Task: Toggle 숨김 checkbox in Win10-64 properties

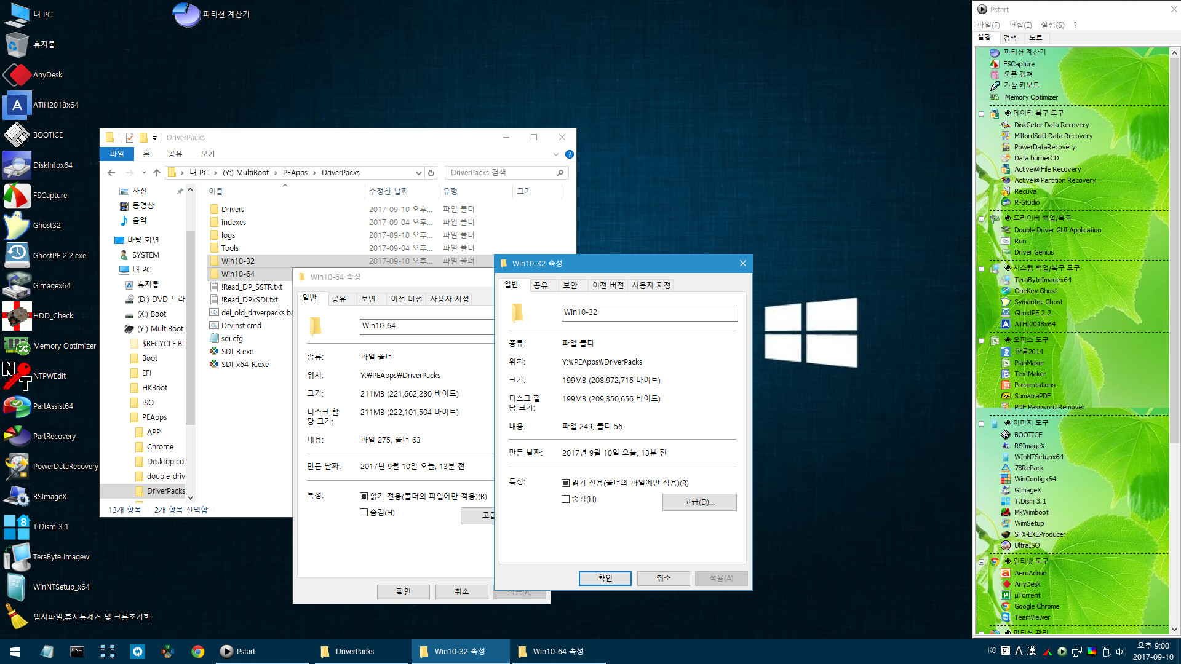Action: [364, 512]
